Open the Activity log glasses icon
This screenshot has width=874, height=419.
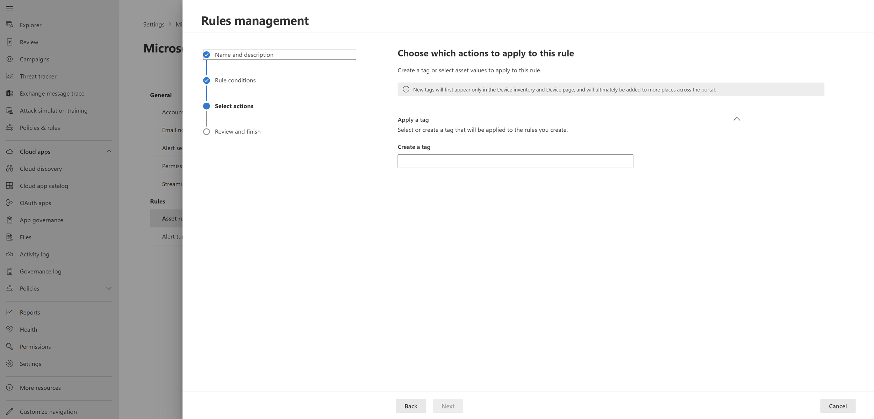[9, 254]
